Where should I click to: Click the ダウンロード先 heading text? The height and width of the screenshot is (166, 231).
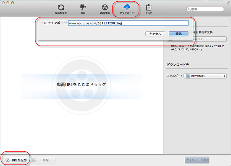178,65
